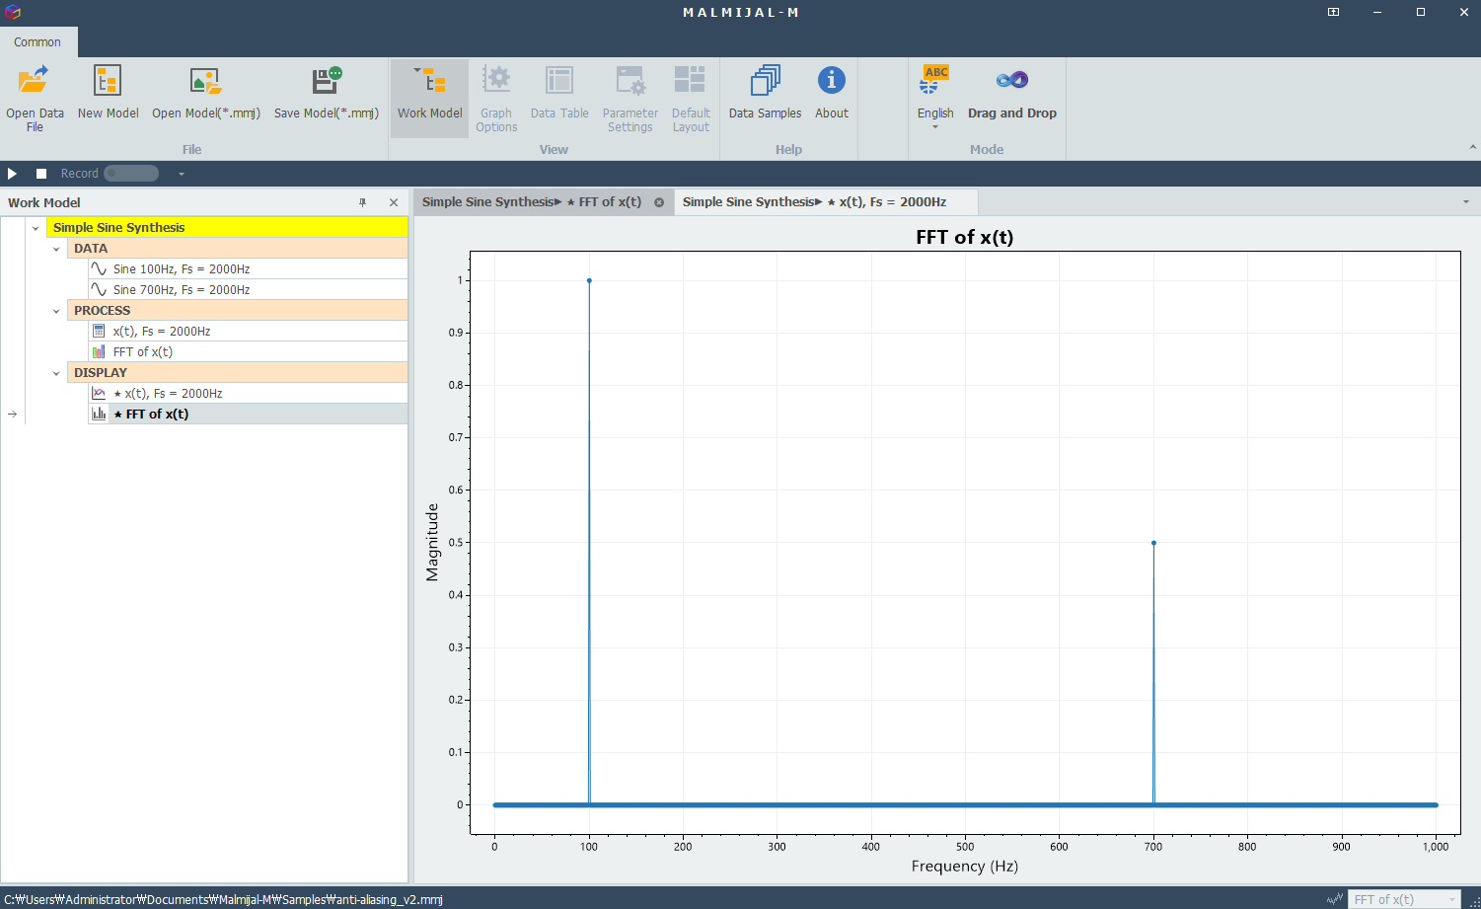Select Simple Sine Synthesis model root
This screenshot has height=909, width=1481.
click(227, 227)
